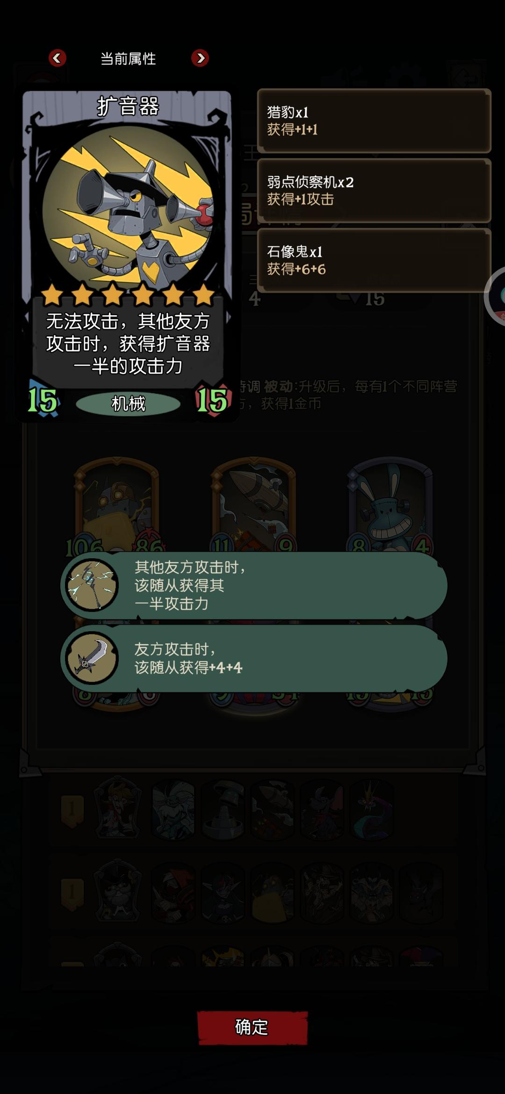Show previous attribute page with left arrow
The height and width of the screenshot is (1094, 505).
click(x=58, y=58)
